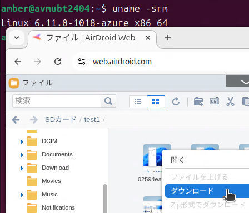
Task: Collapse the file window with chevron button
Action: coord(237,82)
